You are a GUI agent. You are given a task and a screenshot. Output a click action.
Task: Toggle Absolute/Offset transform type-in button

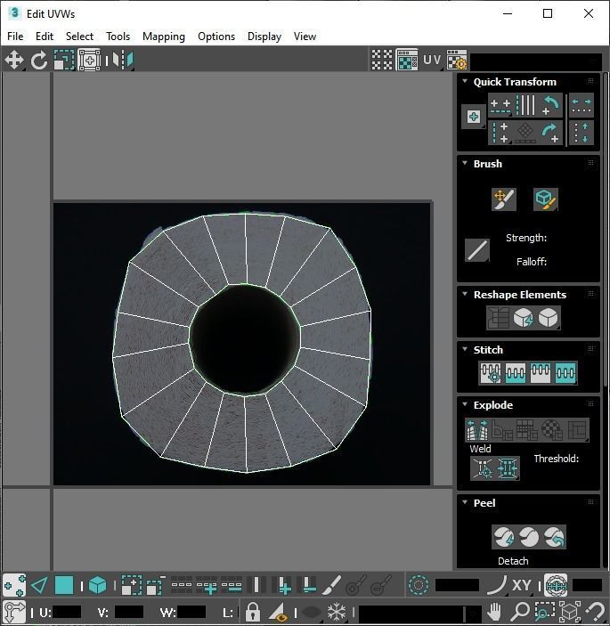tap(14, 612)
